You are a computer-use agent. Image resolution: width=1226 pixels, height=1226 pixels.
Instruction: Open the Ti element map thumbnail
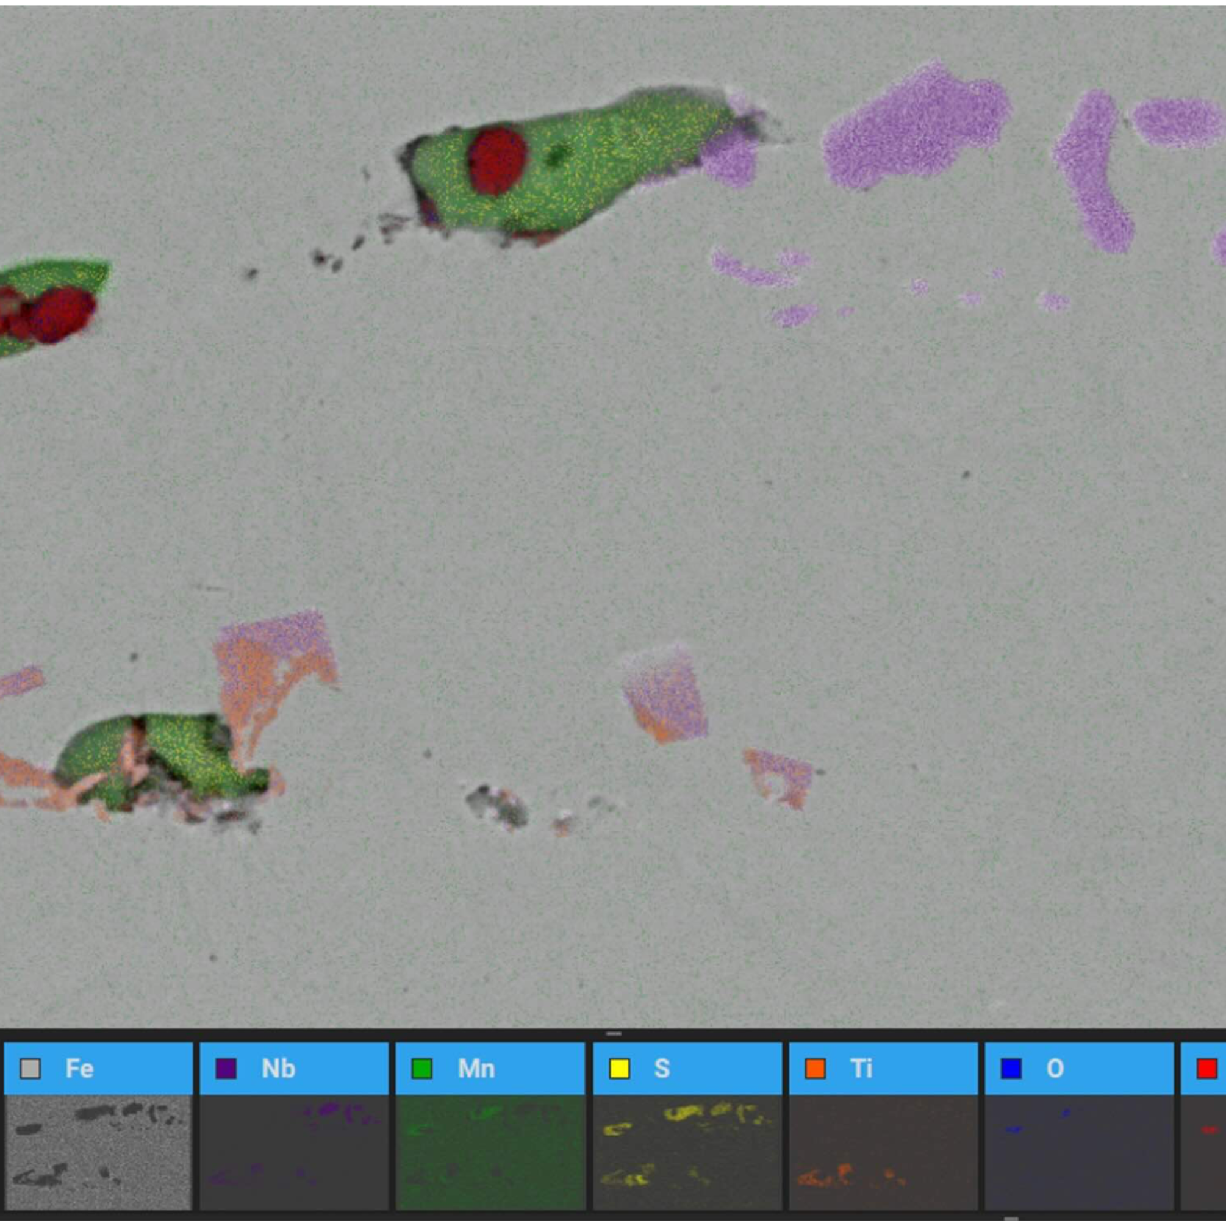[884, 1152]
